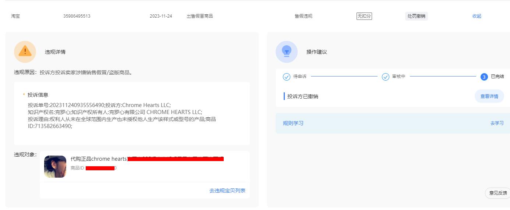This screenshot has width=510, height=210.
Task: Click the 商品ID line under product title
Action: coord(94,168)
